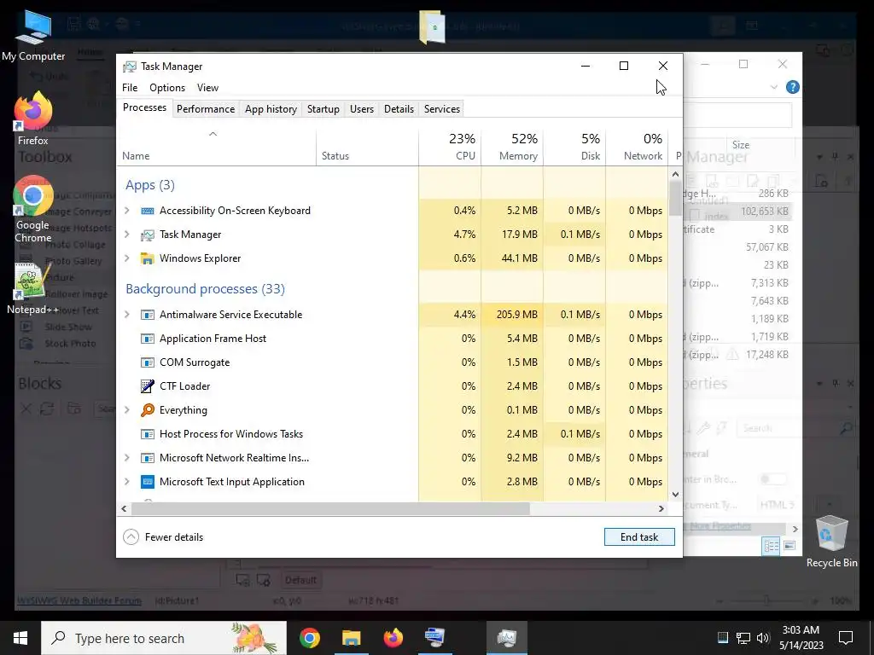Open the taskbar volume control
This screenshot has width=874, height=655.
click(763, 638)
